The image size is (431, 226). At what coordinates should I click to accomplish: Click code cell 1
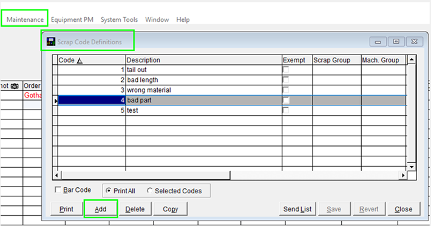tap(92, 70)
